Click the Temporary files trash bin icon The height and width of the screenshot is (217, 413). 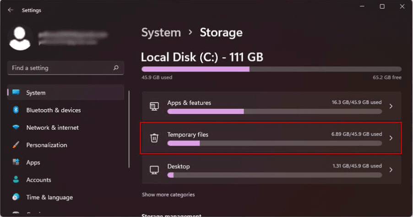click(x=154, y=138)
